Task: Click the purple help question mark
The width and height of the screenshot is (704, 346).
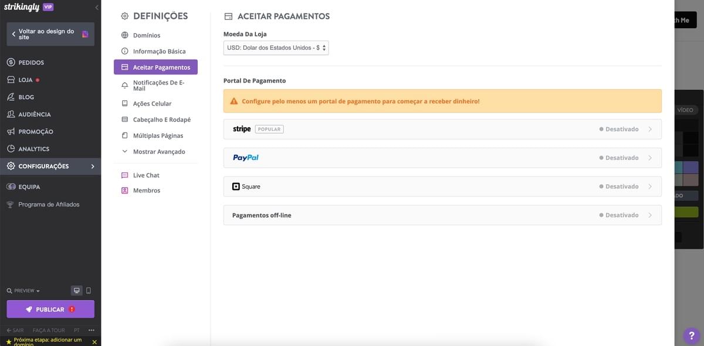Action: point(691,335)
